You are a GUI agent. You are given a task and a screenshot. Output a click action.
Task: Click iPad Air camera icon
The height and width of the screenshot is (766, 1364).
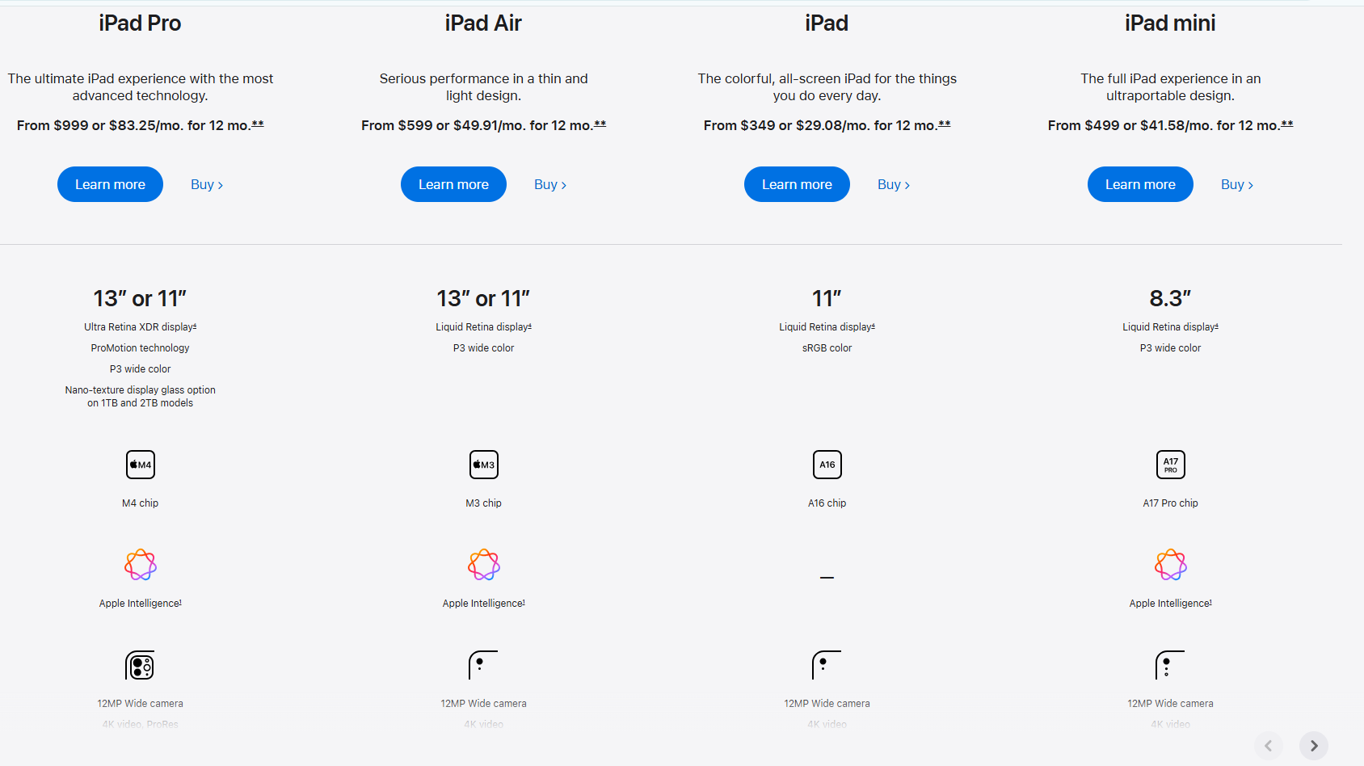click(483, 665)
